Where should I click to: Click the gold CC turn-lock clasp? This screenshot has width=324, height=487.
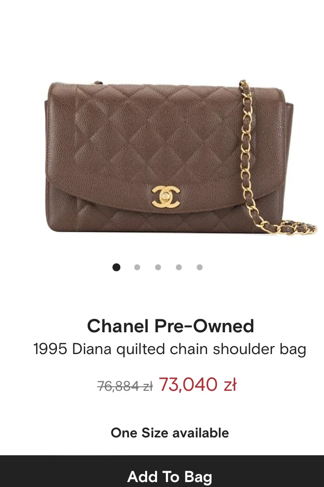coord(166,196)
